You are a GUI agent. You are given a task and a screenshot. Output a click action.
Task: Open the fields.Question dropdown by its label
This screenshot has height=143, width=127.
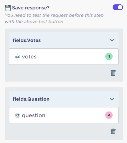31,99
